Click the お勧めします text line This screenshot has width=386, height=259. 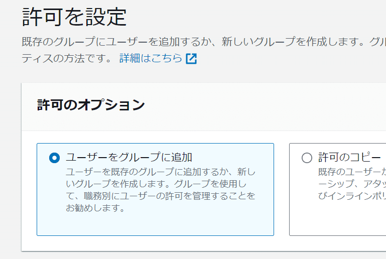pos(95,207)
